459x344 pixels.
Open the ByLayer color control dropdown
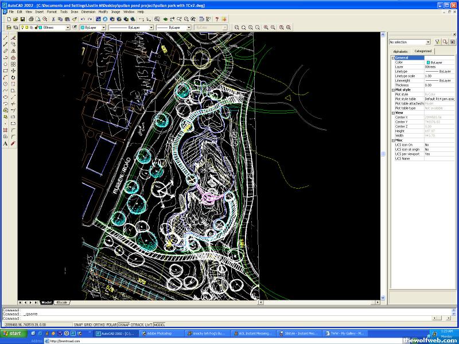(103, 27)
